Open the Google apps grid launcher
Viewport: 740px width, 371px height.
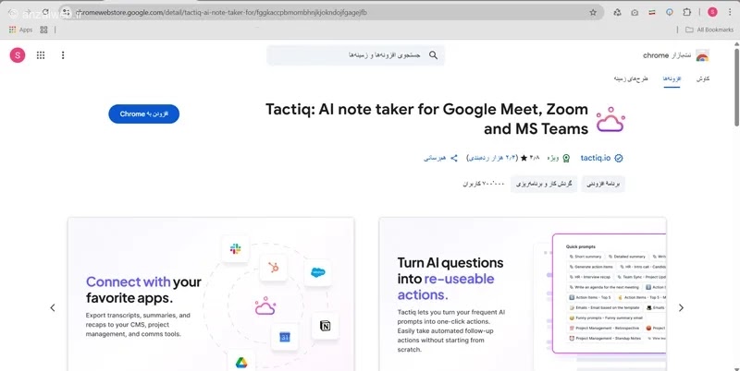(41, 55)
